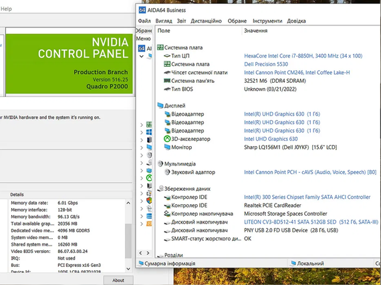
Task: Click the Локальний status bar icon
Action: (293, 263)
